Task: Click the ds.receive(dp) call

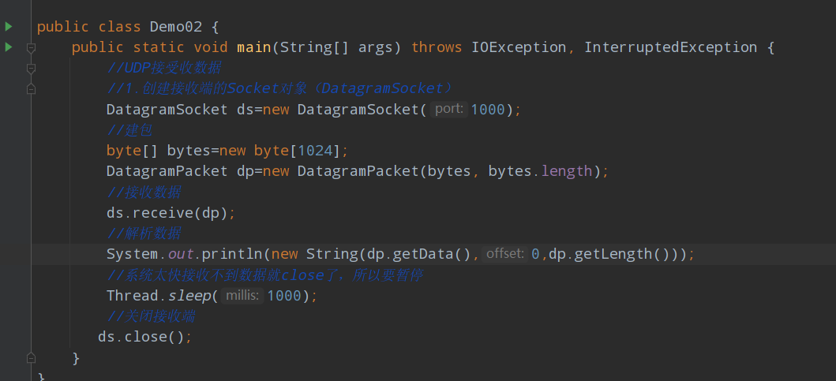Action: click(x=171, y=213)
